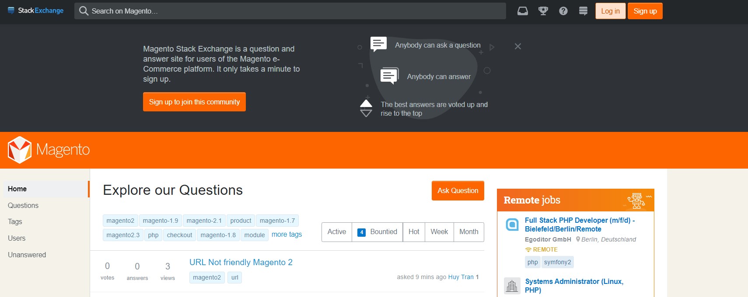The width and height of the screenshot is (748, 297).
Task: Filter by the magento2.3 tag
Action: pos(123,235)
